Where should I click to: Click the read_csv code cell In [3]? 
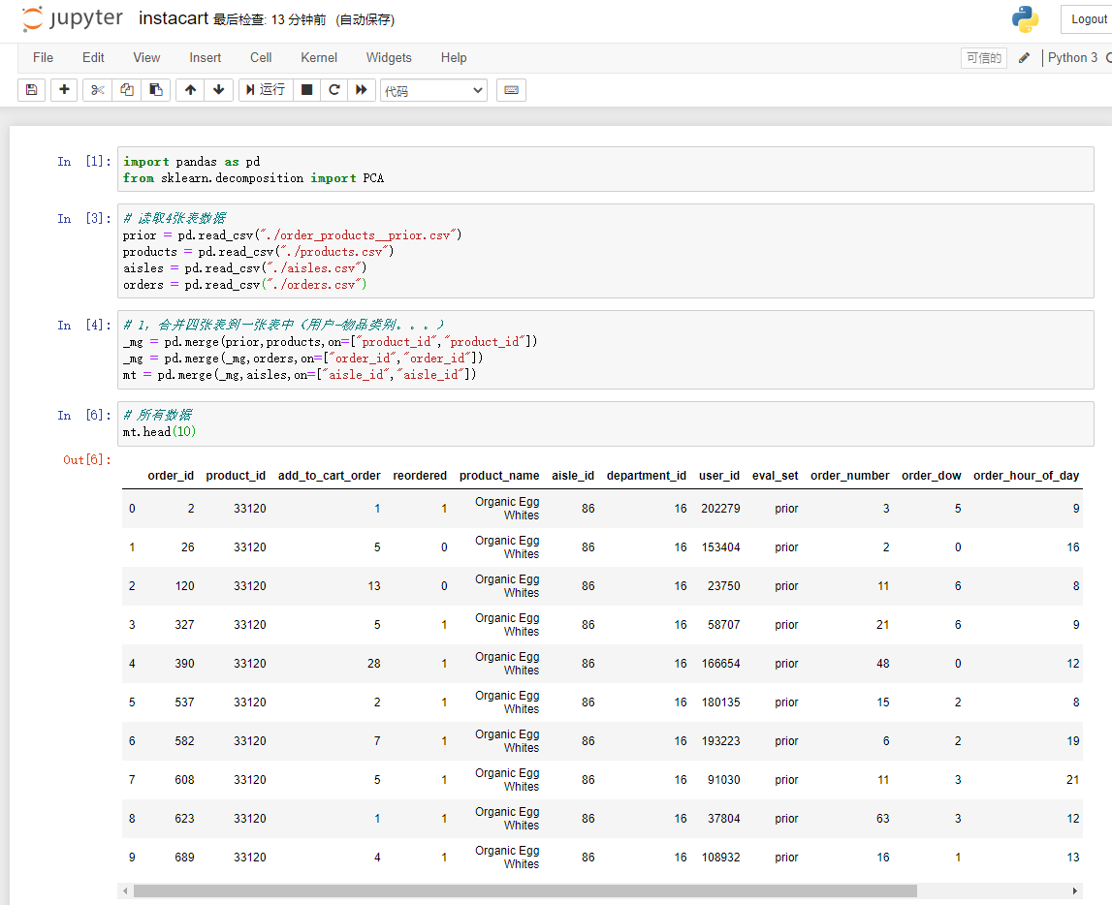[606, 251]
